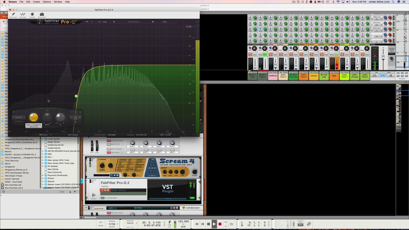Open the Reason application menu
The width and height of the screenshot is (409, 230).
pos(13,2)
